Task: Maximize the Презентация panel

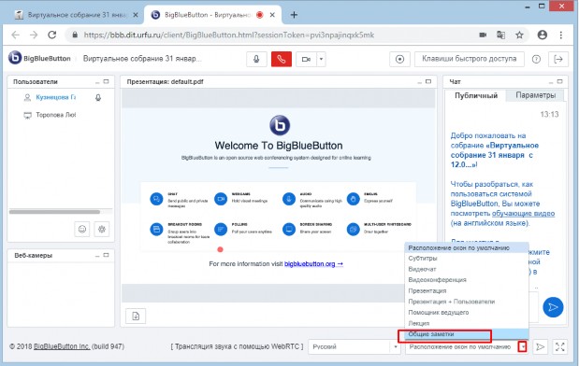Action: [428, 81]
